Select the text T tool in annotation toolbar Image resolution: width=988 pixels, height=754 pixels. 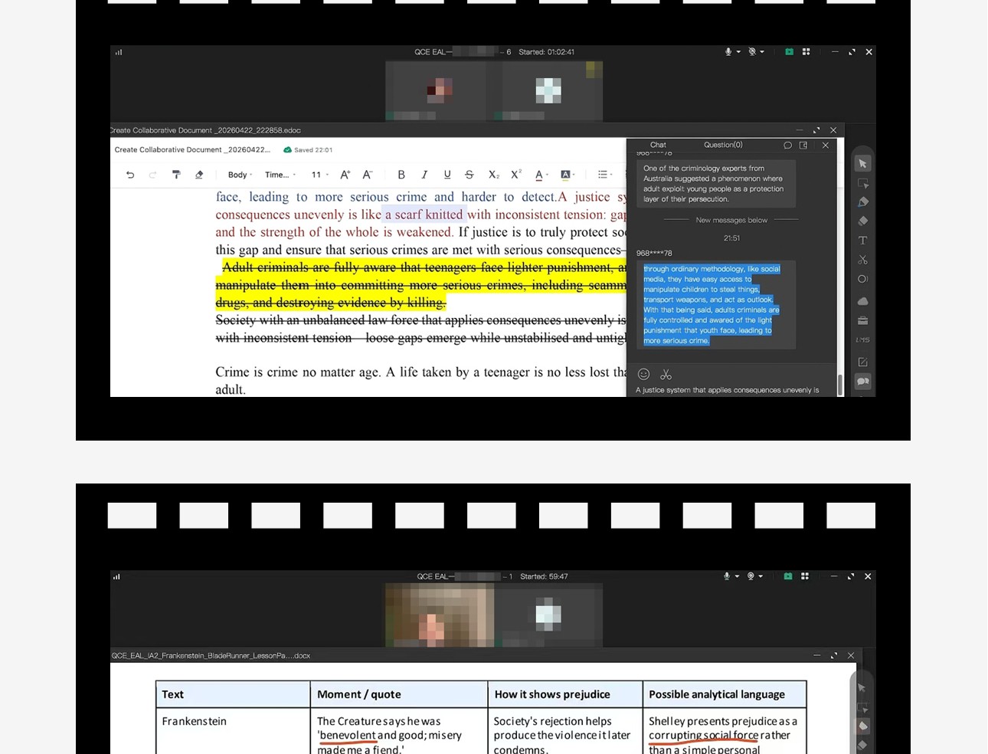pos(863,241)
